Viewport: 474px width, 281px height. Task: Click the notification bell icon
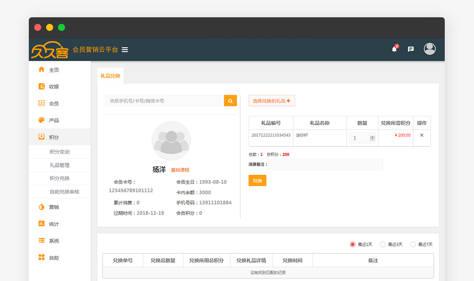click(394, 49)
